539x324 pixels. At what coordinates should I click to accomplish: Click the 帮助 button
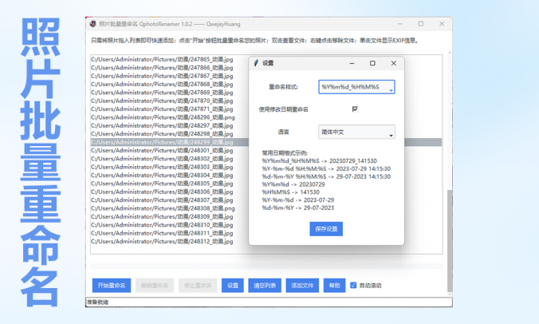[x=334, y=285]
